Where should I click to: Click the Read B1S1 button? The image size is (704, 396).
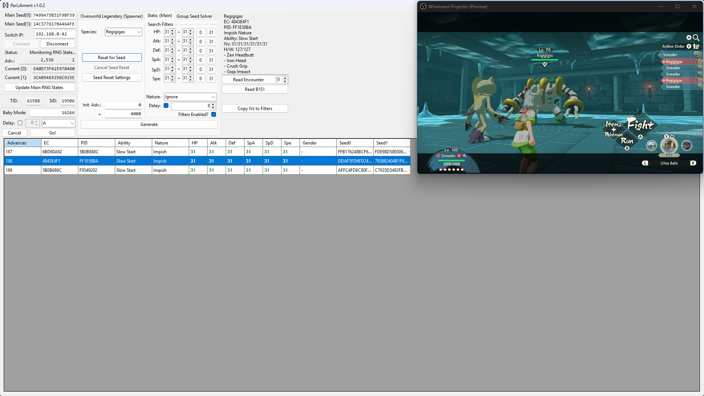point(255,89)
